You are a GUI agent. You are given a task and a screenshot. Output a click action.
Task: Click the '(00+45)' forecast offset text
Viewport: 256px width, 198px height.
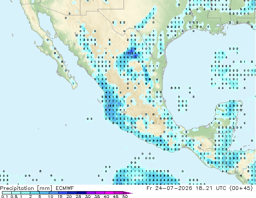(x=241, y=188)
